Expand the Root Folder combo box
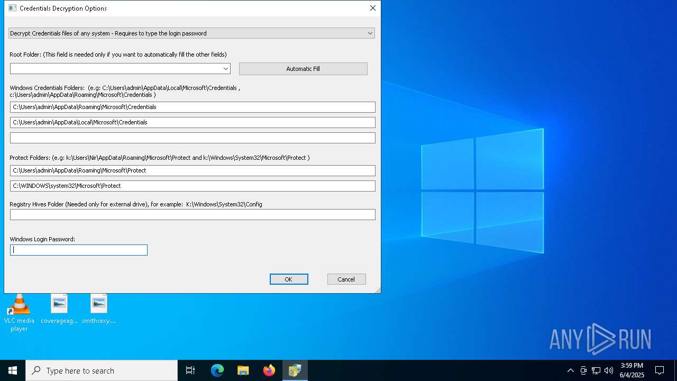 226,69
